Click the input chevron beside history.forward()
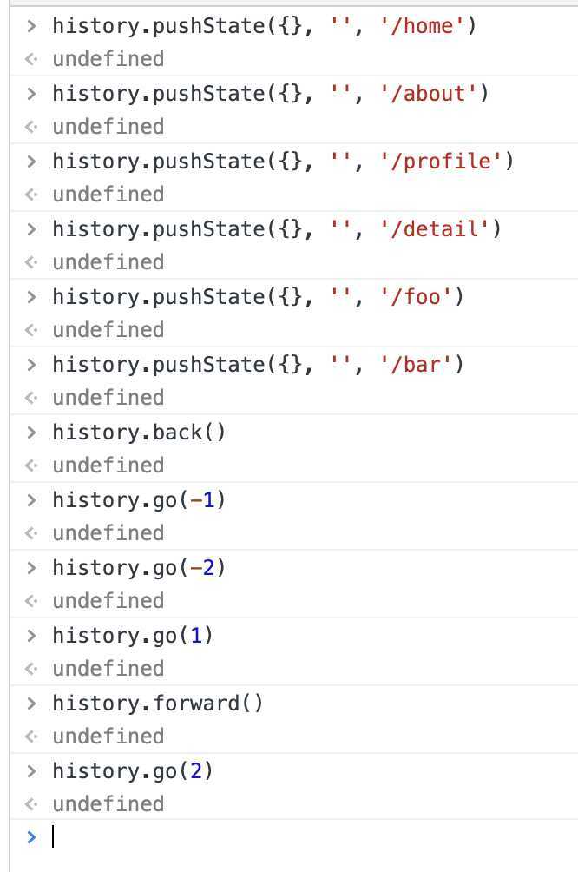578x872 pixels. point(32,704)
